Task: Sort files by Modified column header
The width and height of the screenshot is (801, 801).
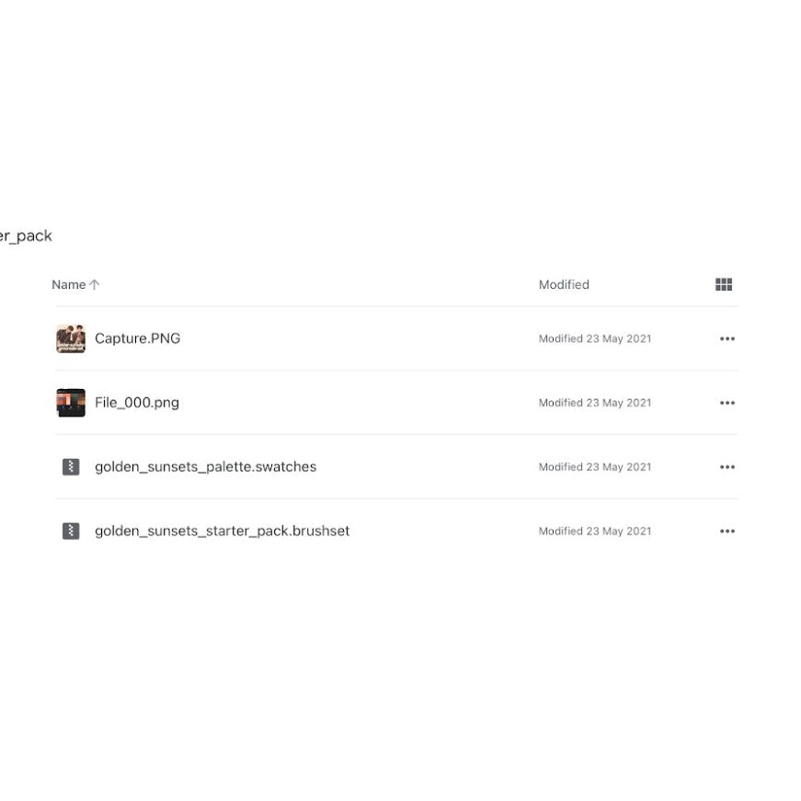Action: [x=564, y=285]
